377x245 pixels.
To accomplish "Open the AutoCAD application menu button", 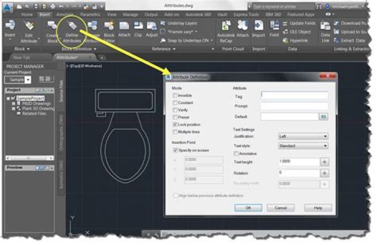I will coord(8,7).
